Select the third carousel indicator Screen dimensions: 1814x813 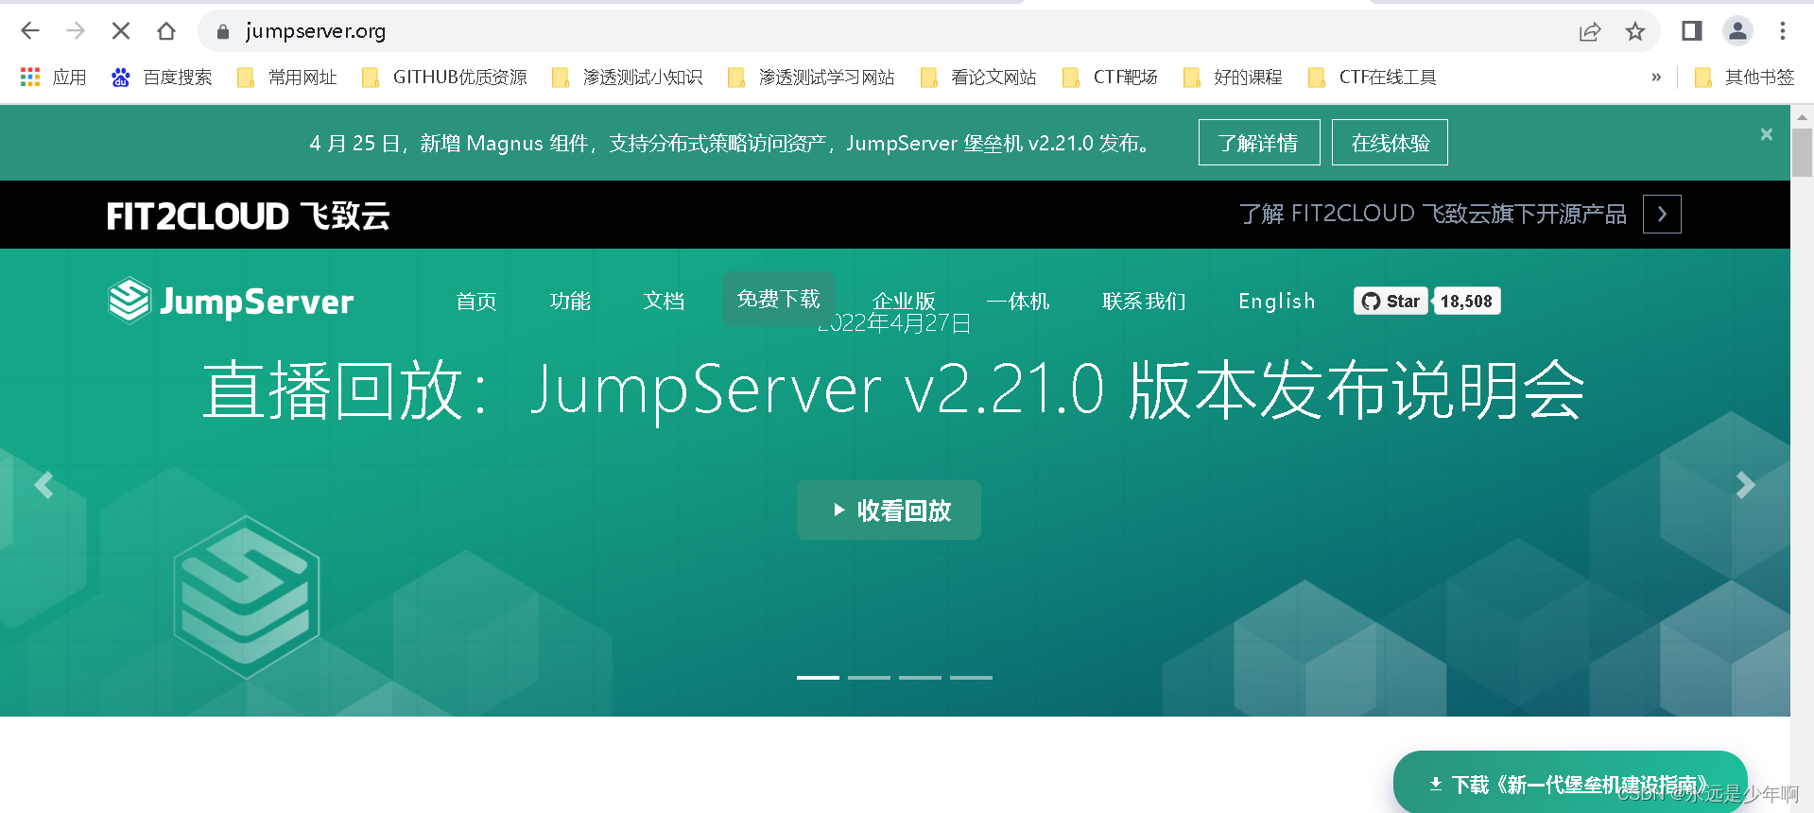coord(920,678)
